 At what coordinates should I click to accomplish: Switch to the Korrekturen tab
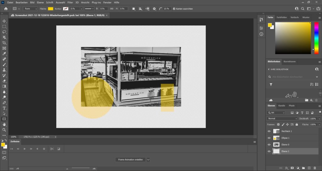[290, 61]
